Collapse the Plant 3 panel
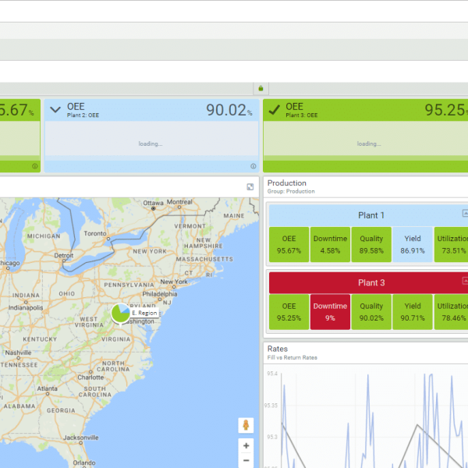This screenshot has width=468, height=468. tap(465, 280)
